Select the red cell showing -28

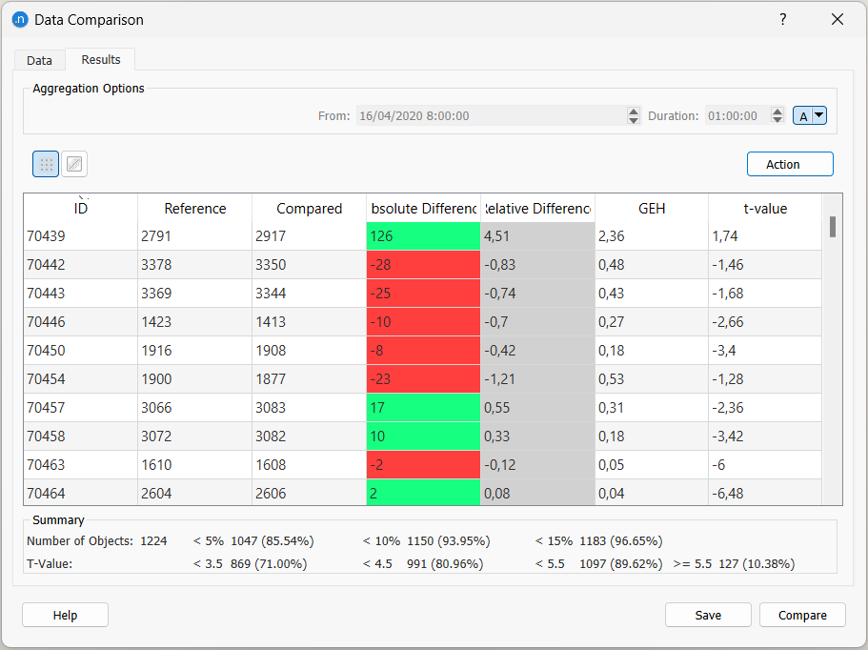click(x=423, y=265)
